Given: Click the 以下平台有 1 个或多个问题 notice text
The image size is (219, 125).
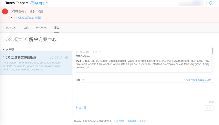Looking at the screenshot, I should coord(27,11).
